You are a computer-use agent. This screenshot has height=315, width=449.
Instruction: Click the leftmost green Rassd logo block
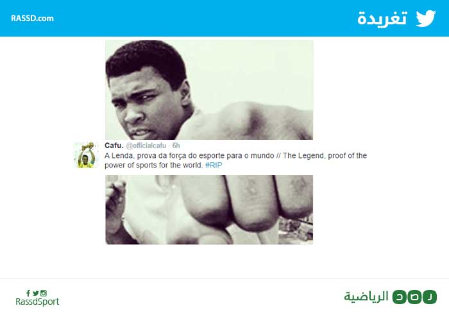point(400,297)
